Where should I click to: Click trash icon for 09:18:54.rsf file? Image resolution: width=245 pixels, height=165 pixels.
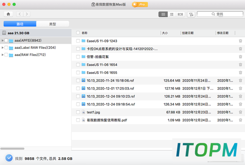(240, 104)
